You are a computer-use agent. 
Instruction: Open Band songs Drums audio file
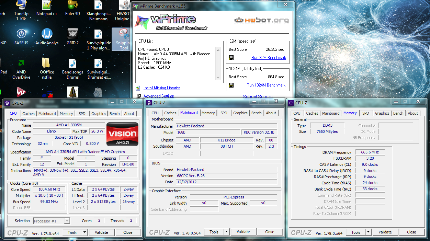tap(73, 69)
